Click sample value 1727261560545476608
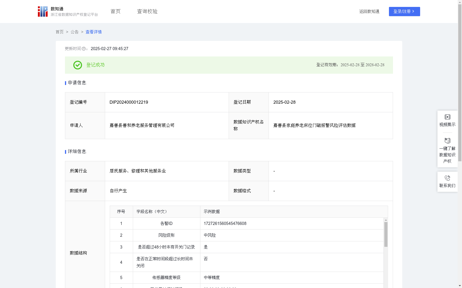This screenshot has width=462, height=288. click(225, 223)
